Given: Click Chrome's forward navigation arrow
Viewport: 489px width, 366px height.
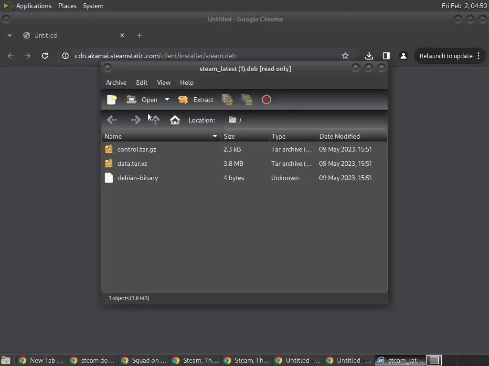Looking at the screenshot, I should tap(28, 56).
